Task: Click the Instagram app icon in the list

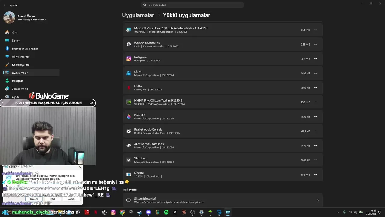Action: (129, 59)
